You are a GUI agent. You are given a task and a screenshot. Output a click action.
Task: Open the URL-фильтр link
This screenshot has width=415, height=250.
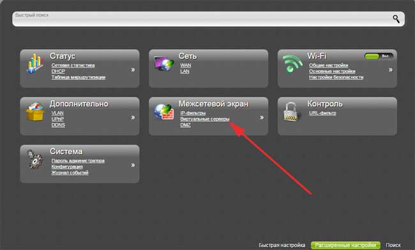[x=322, y=113]
